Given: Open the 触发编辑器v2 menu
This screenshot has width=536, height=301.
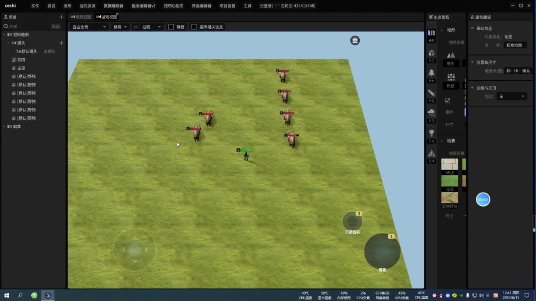Looking at the screenshot, I should pyautogui.click(x=143, y=6).
